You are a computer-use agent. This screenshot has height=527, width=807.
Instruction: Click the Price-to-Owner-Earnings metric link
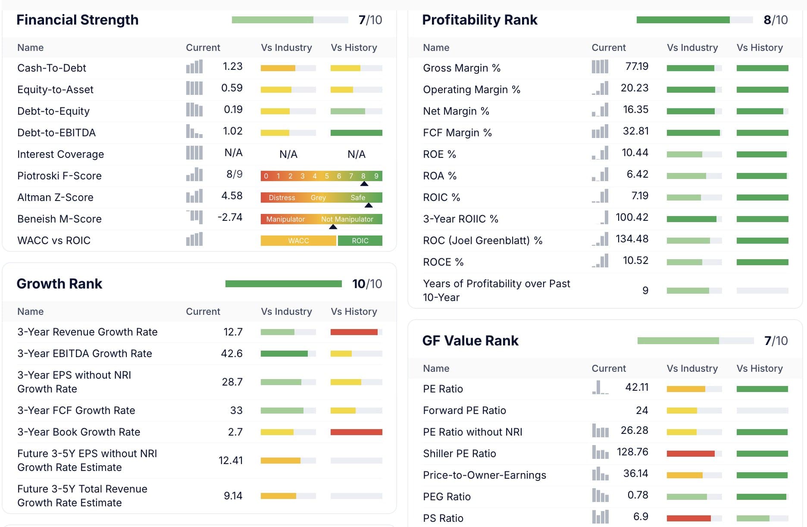[484, 475]
